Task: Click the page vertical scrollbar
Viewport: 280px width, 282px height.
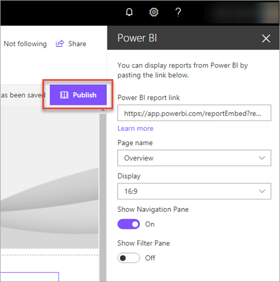Action: (103, 197)
